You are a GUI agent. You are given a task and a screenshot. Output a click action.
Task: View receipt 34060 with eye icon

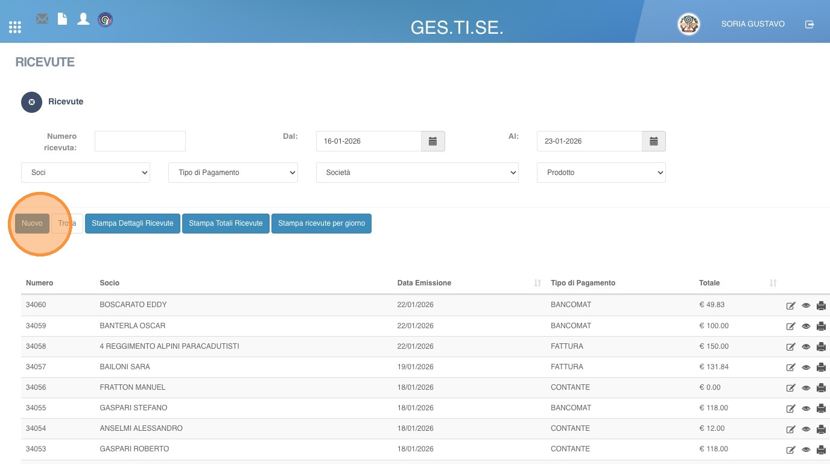pos(806,306)
